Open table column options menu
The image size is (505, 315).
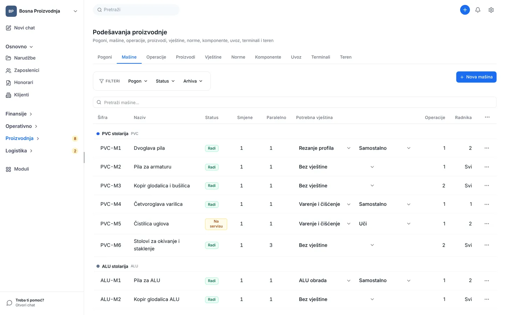(487, 117)
